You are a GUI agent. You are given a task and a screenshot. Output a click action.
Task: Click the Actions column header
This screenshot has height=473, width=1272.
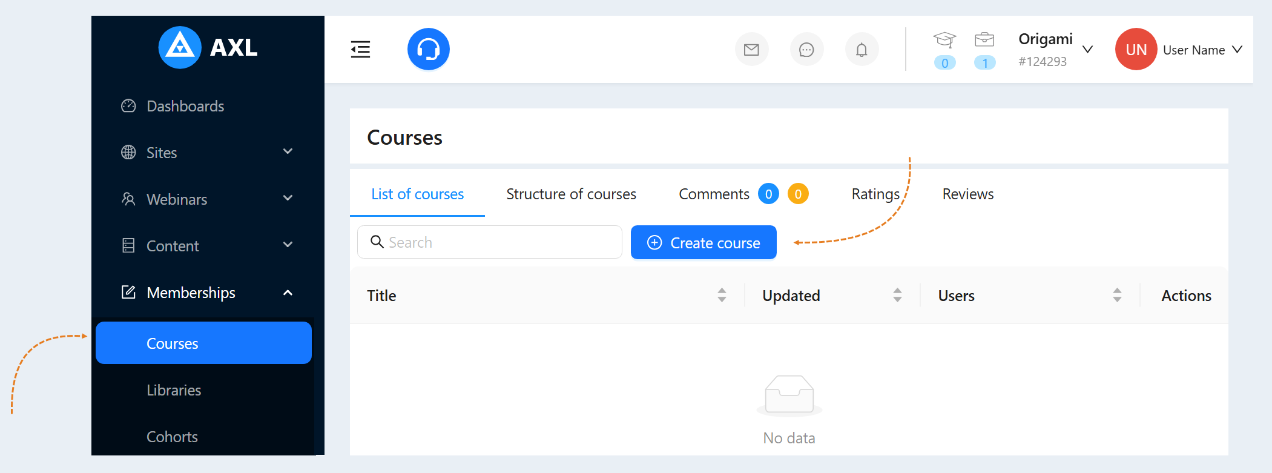[1186, 296]
